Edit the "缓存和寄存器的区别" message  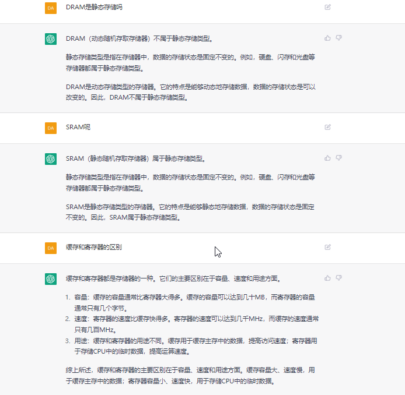(x=327, y=247)
